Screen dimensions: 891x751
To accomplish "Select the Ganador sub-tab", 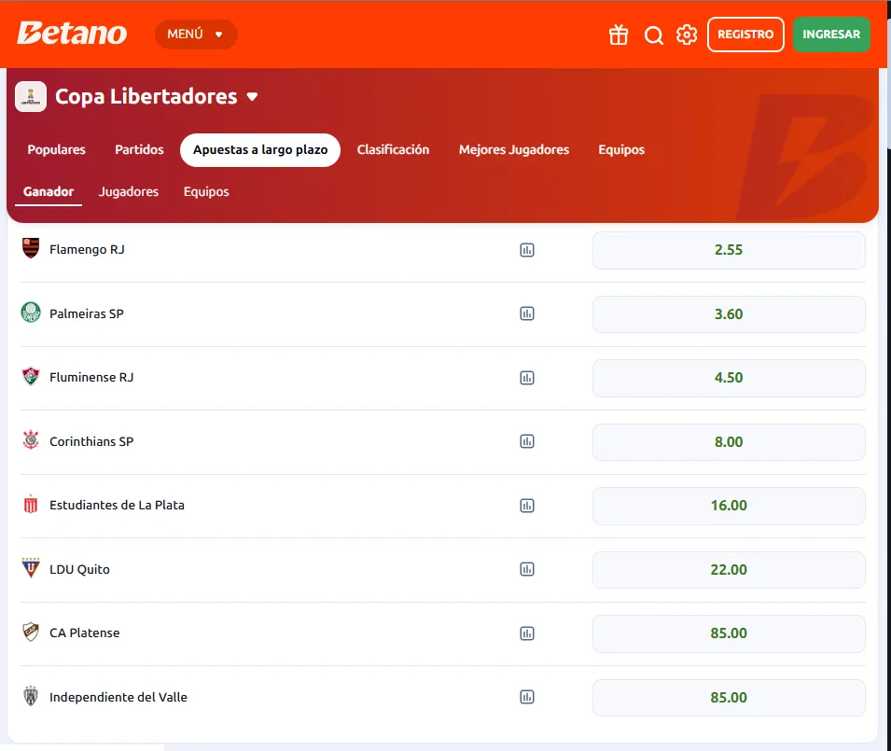I will click(49, 192).
